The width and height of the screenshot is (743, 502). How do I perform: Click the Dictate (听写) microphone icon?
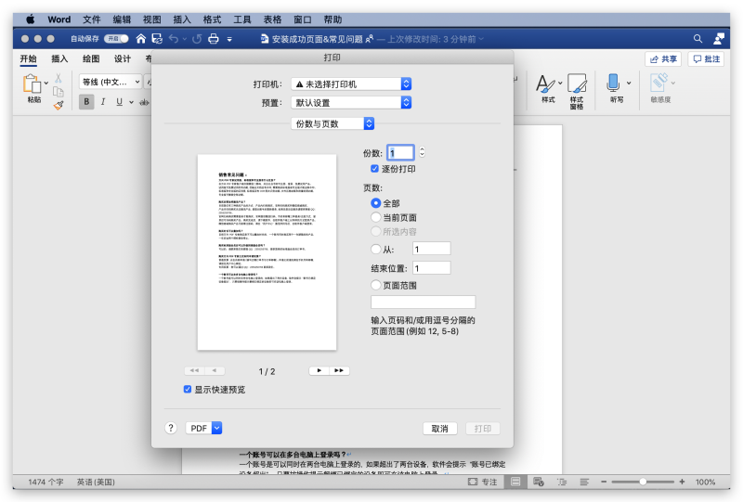click(613, 84)
